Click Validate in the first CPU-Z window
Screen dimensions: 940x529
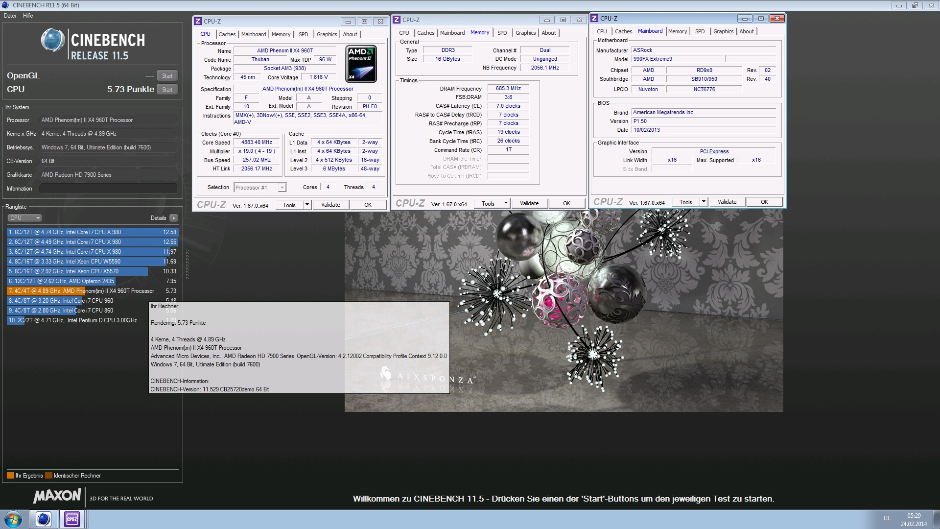pos(330,205)
